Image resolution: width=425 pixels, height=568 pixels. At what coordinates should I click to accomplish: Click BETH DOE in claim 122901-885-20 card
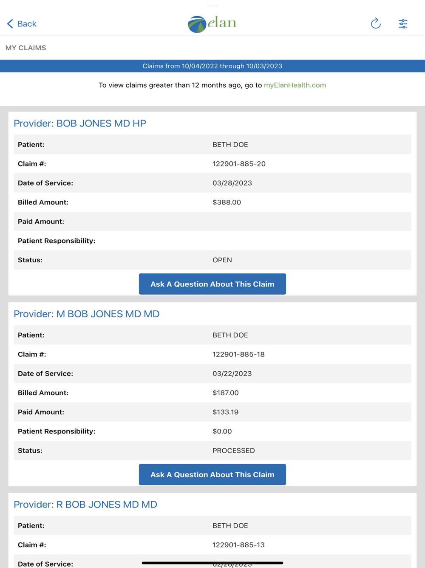230,145
